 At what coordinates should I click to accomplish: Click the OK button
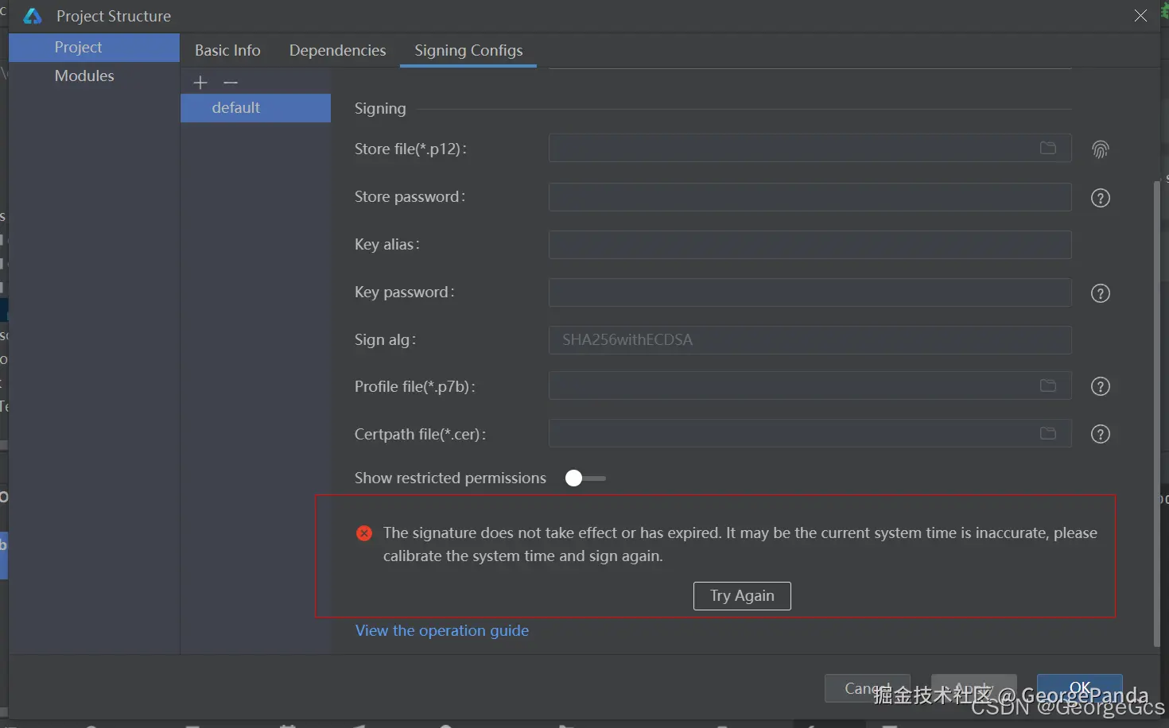(1080, 688)
